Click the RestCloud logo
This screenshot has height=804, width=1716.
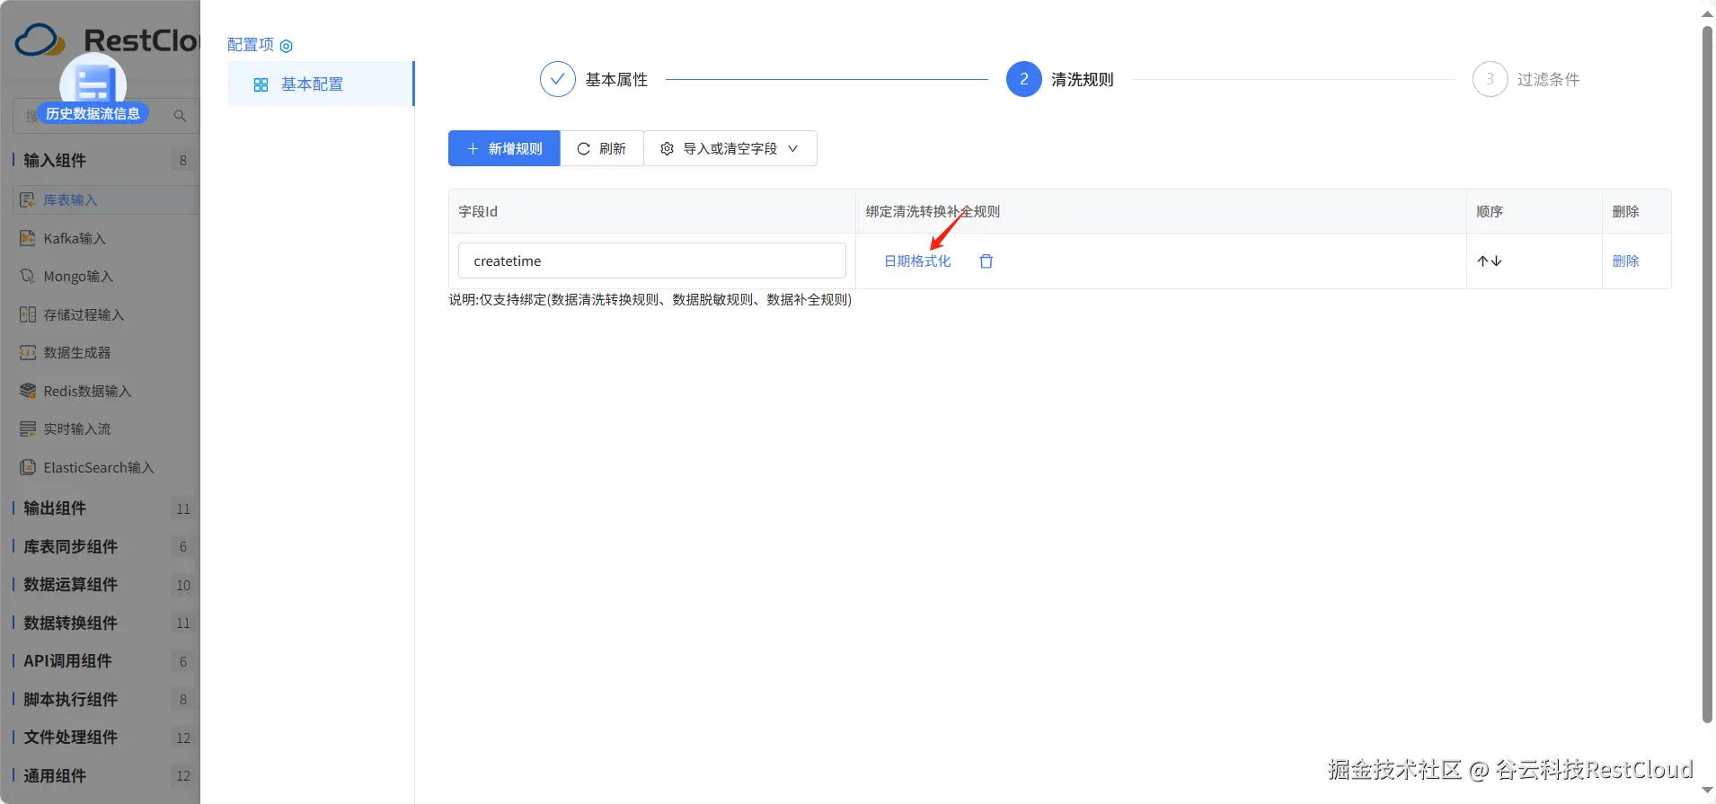[106, 40]
